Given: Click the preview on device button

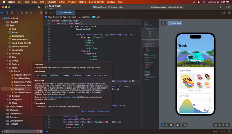Looking at the screenshot, I should [x=185, y=125].
